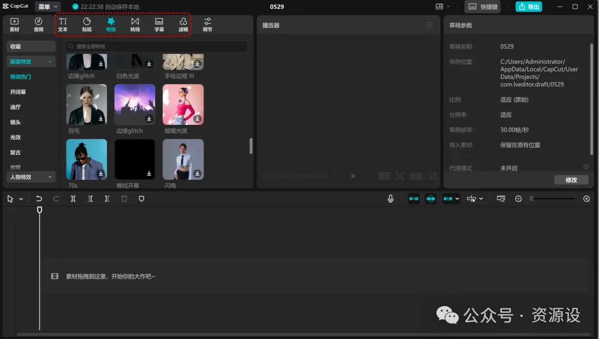The image size is (599, 339).
Task: Toggle timeline auto snapping
Action: point(430,199)
